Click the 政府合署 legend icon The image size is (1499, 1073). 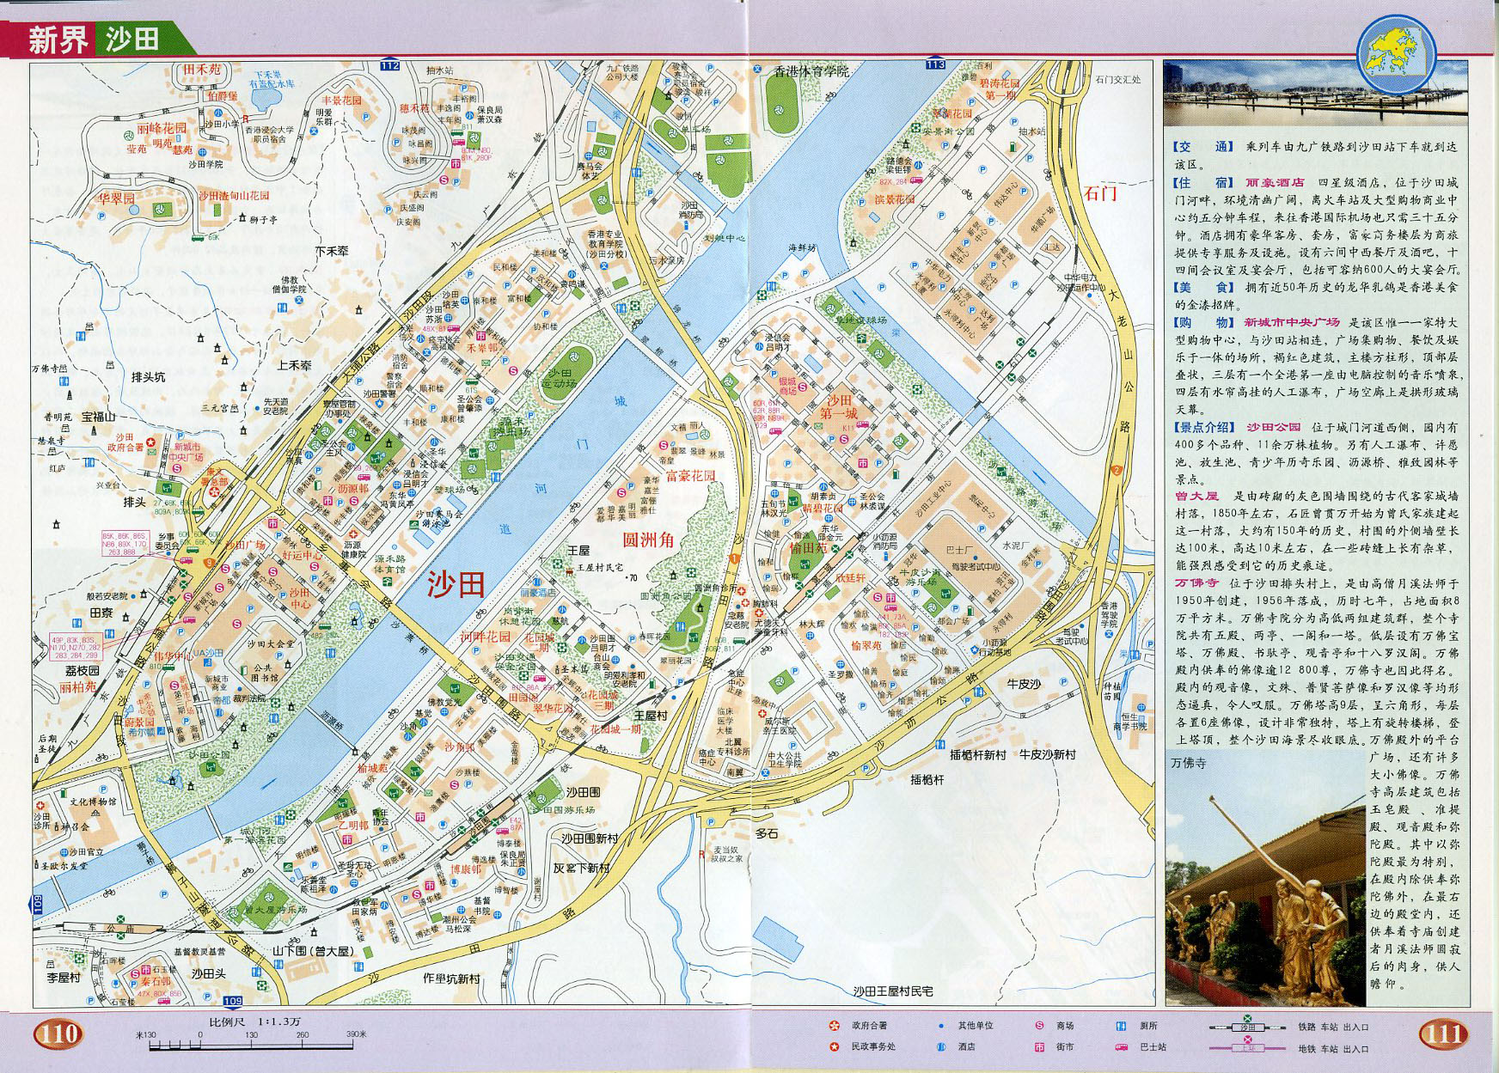832,1026
